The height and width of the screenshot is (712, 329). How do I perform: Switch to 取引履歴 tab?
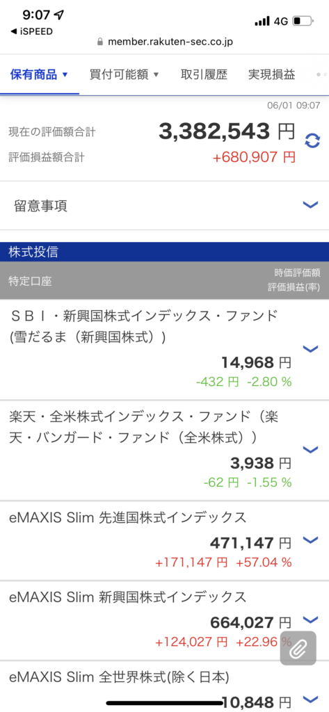(x=204, y=74)
